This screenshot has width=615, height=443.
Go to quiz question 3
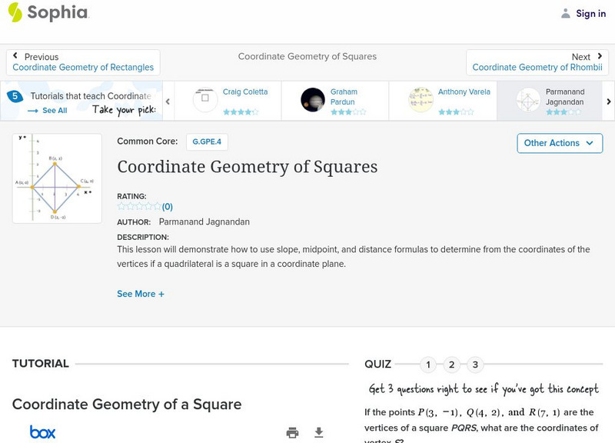click(x=476, y=365)
